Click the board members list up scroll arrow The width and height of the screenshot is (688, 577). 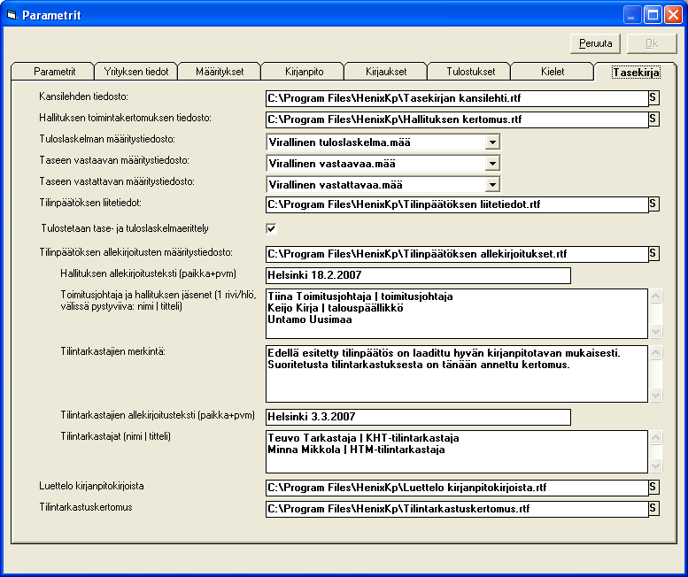(655, 296)
